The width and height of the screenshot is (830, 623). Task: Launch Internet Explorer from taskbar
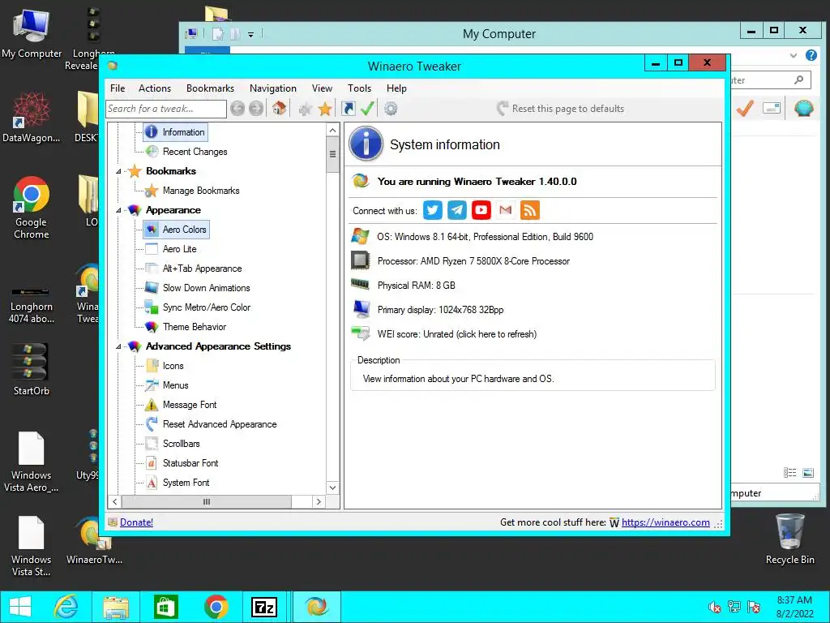pyautogui.click(x=66, y=607)
